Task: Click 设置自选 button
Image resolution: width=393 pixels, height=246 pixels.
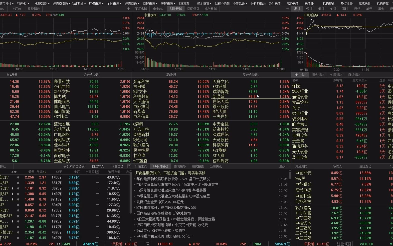Action: pyautogui.click(x=117, y=166)
